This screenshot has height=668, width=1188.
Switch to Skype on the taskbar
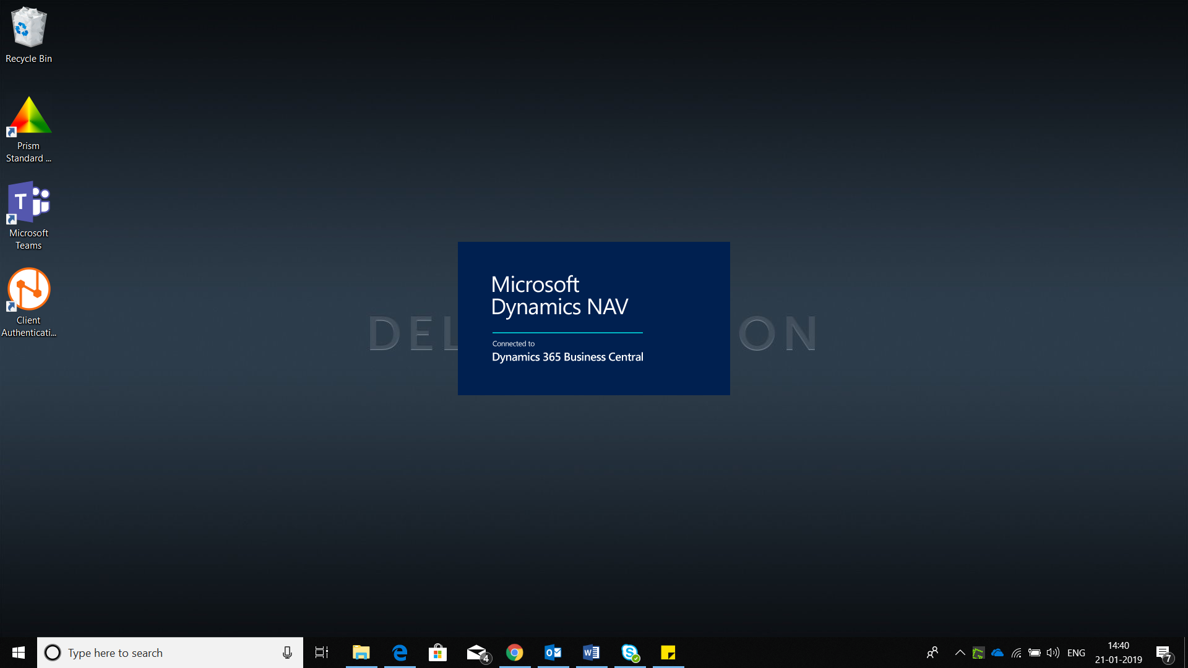pos(630,653)
